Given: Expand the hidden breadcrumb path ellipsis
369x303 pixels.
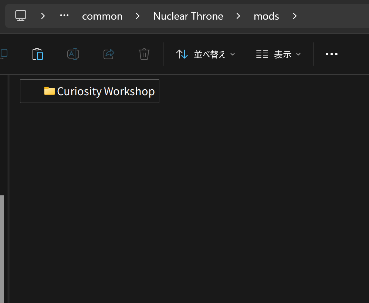Looking at the screenshot, I should click(x=64, y=16).
